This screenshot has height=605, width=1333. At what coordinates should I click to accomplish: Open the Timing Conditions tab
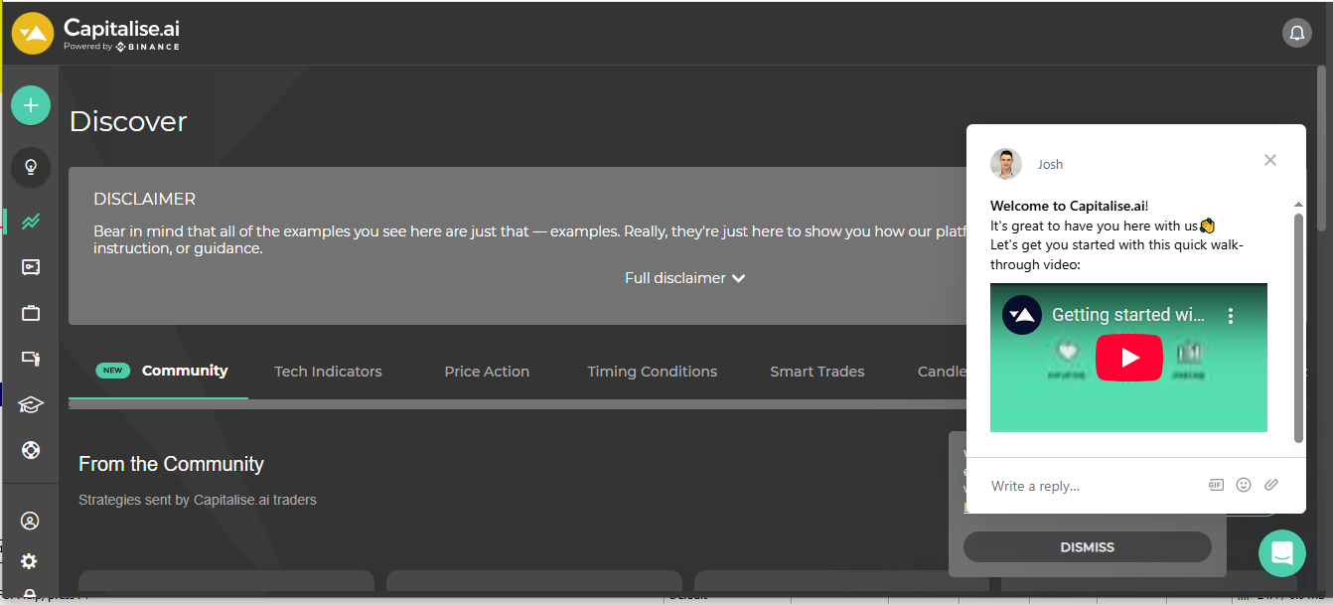tap(652, 372)
